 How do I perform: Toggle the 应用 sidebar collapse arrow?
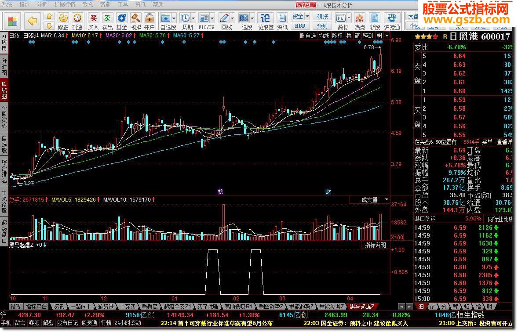click(4, 35)
